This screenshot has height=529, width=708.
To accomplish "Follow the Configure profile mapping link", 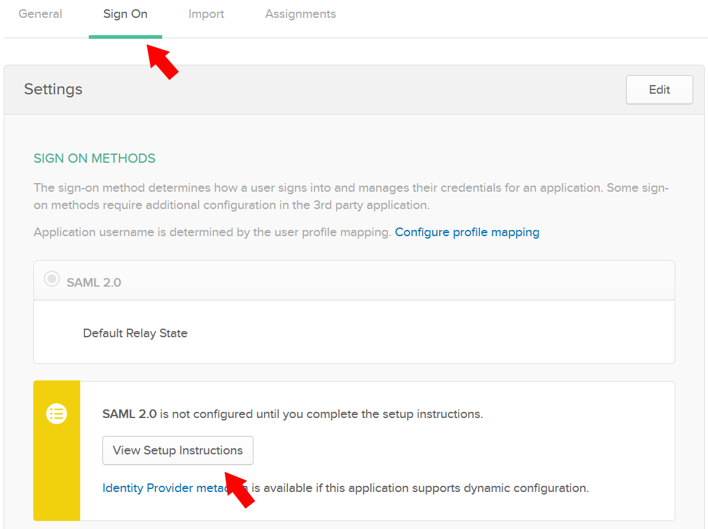I will [x=467, y=232].
